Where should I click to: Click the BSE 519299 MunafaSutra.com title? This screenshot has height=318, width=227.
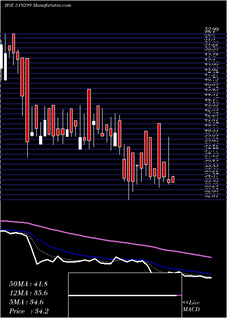38,5
